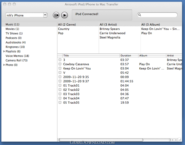The height and width of the screenshot is (145, 185).
Task: Select the 03 Track03 title
Action: point(71,94)
